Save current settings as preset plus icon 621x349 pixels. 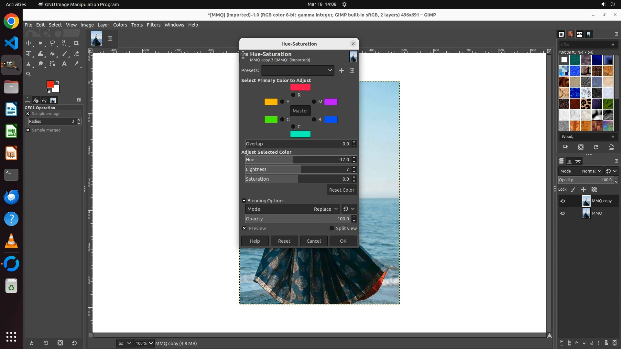click(341, 70)
